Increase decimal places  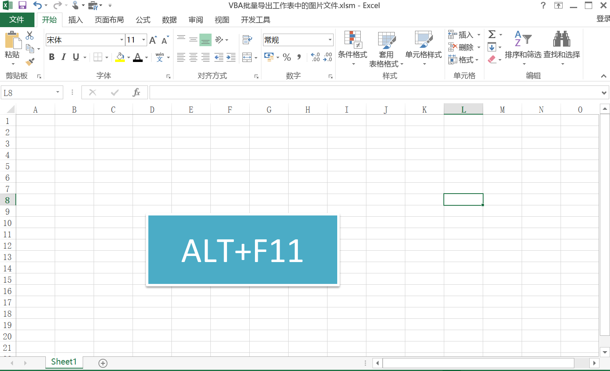(x=315, y=57)
